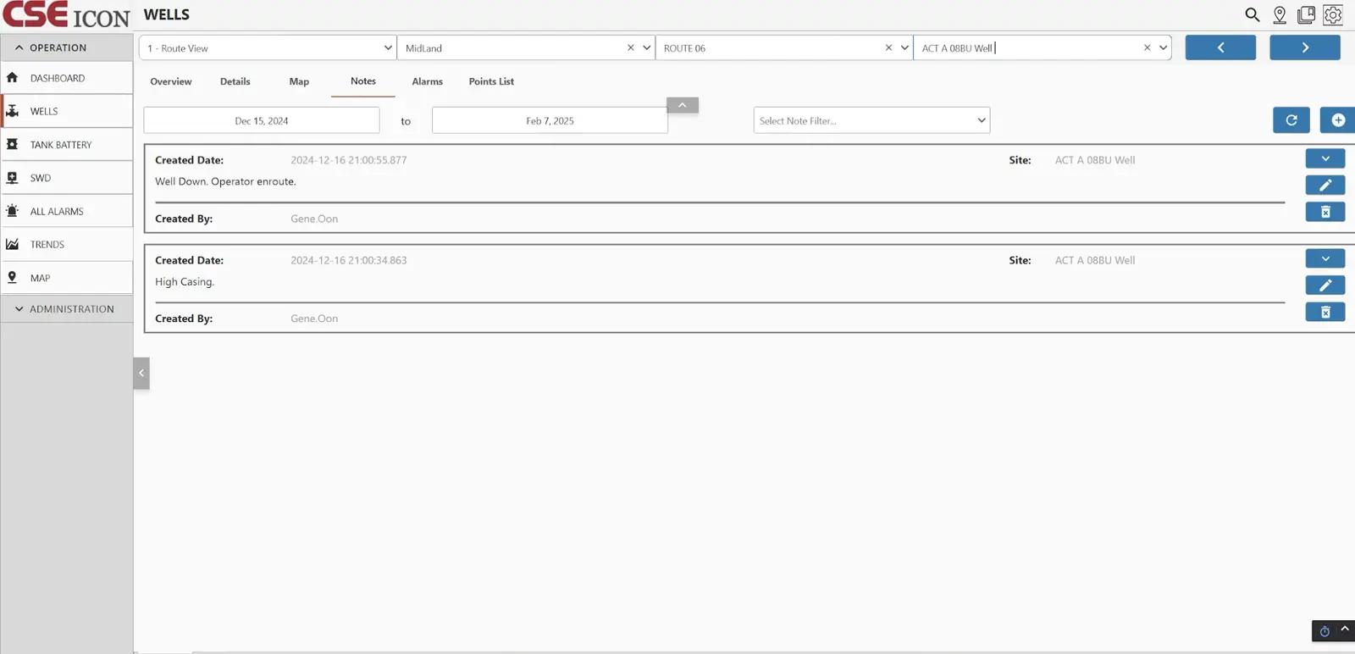
Task: Delete the 'Well Down. Operator enroute.' note
Action: tap(1325, 212)
